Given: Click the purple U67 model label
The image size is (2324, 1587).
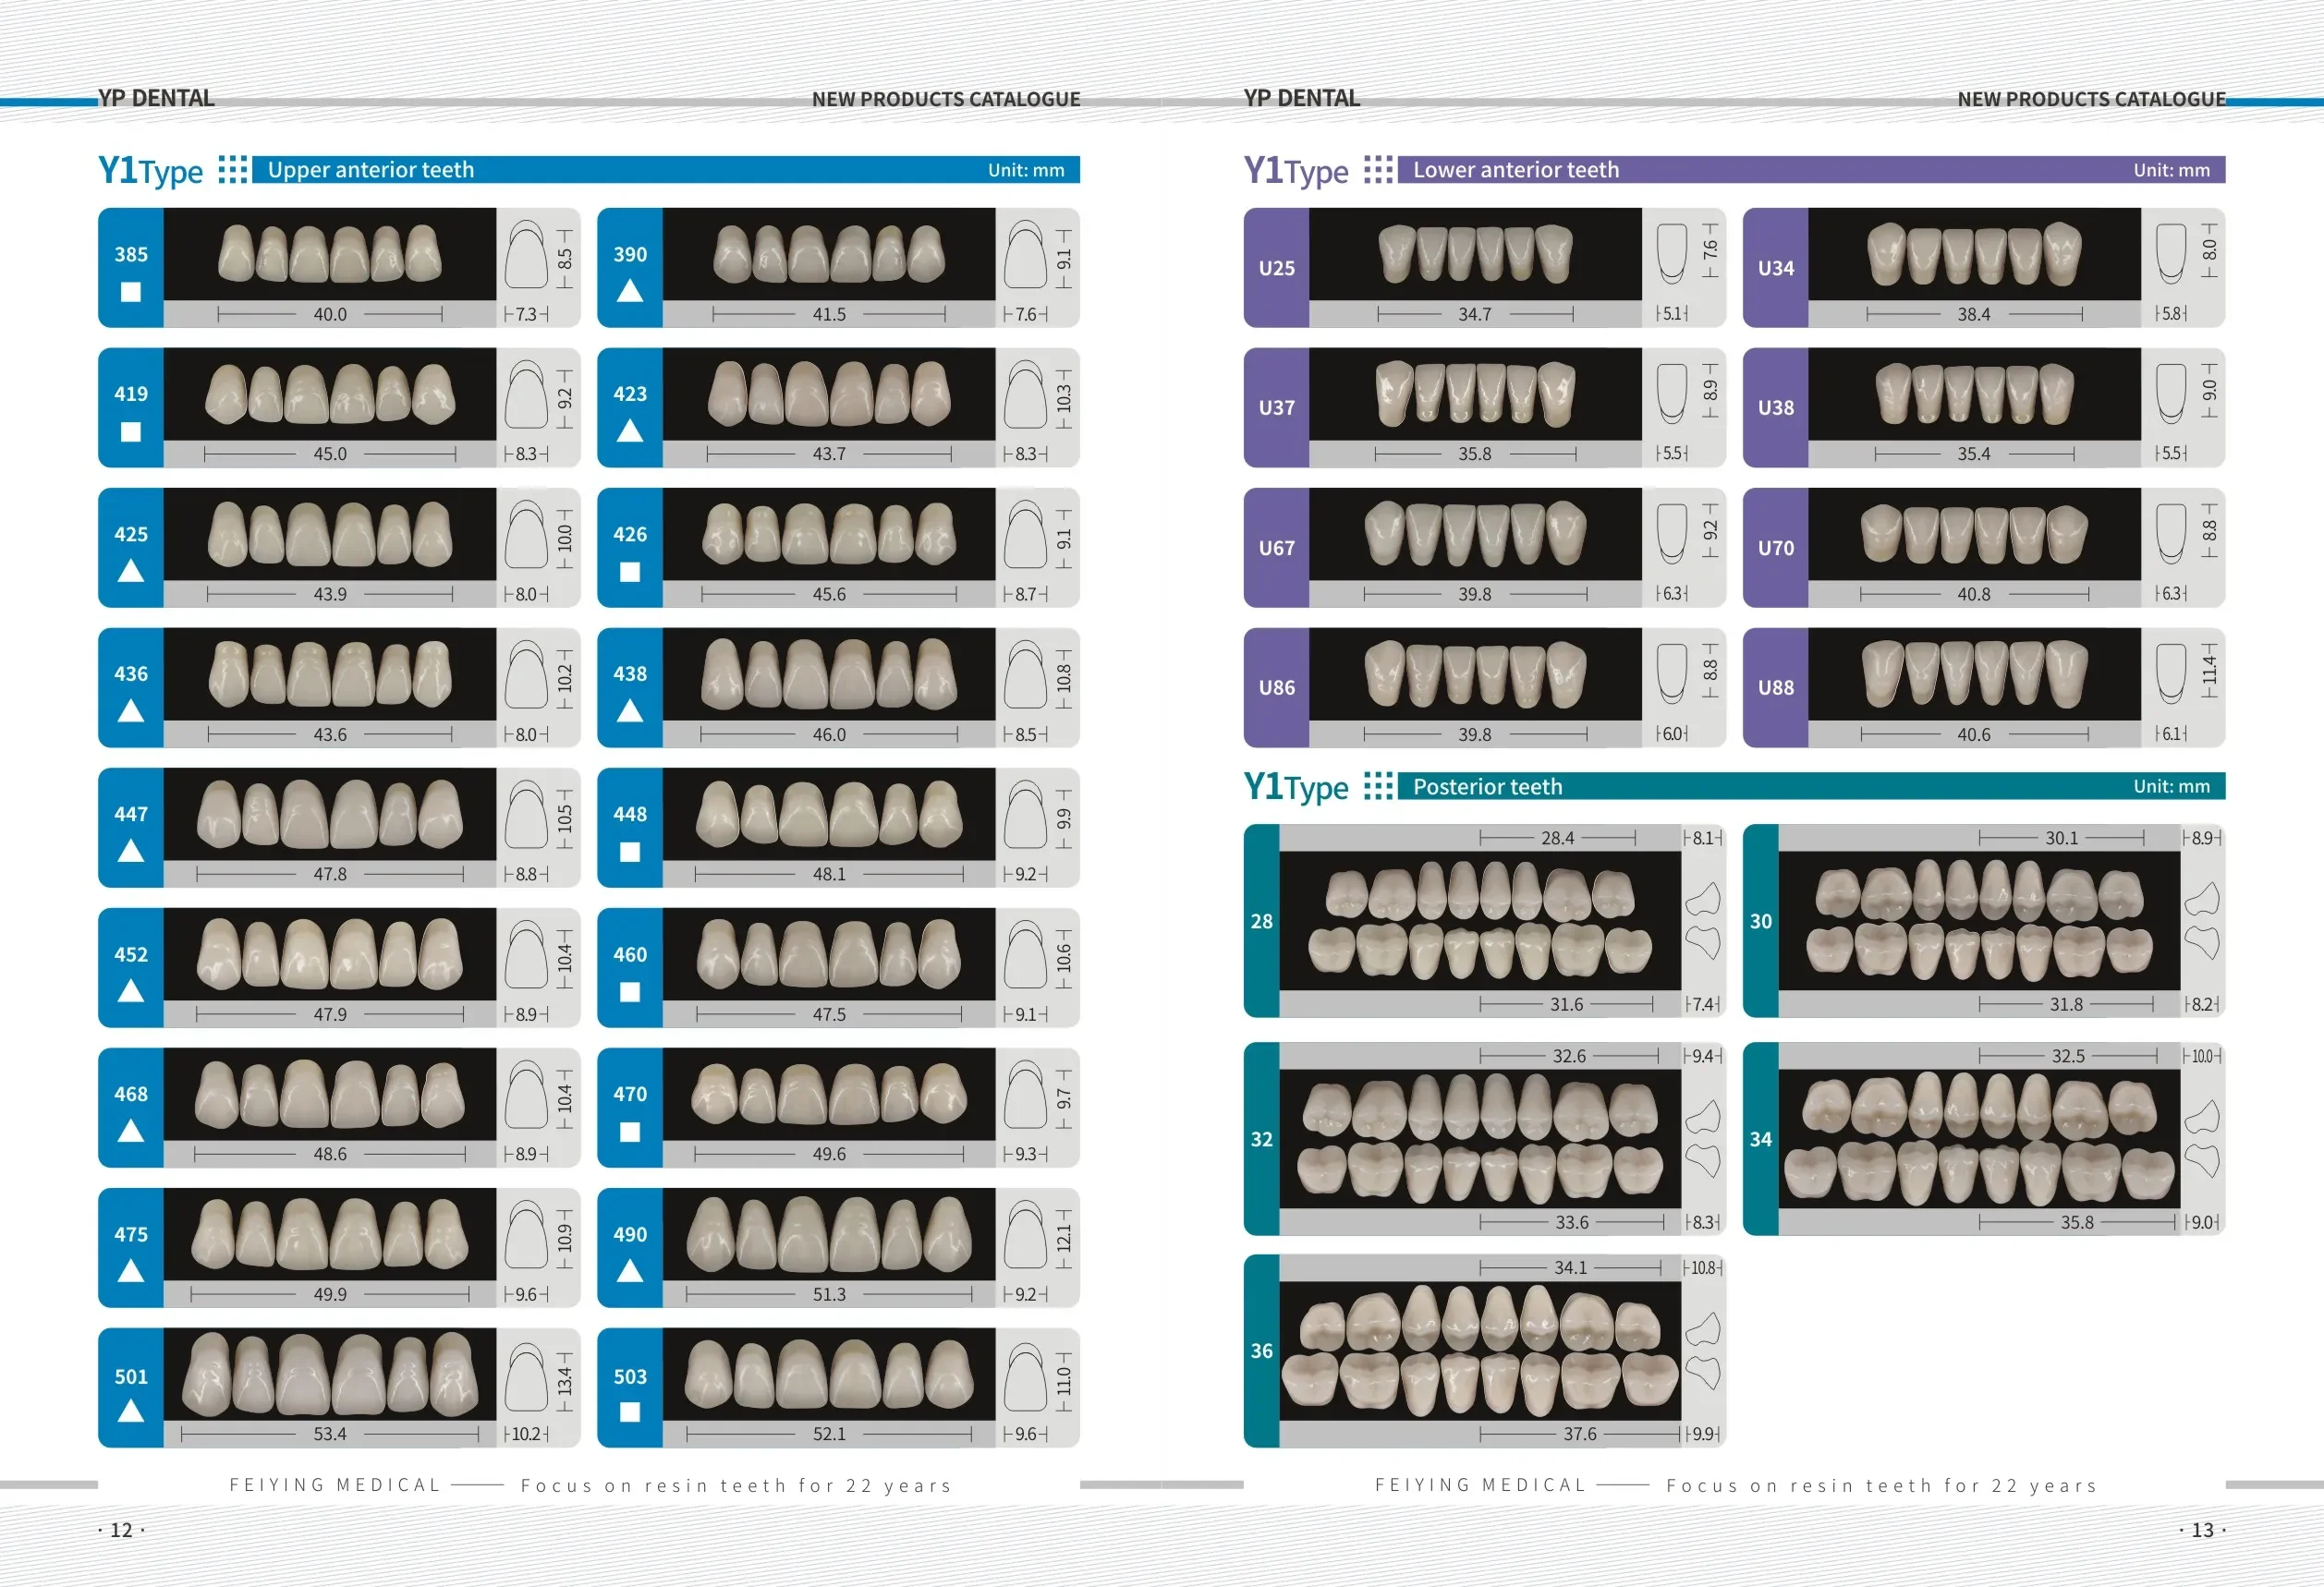Looking at the screenshot, I should click(x=1276, y=548).
